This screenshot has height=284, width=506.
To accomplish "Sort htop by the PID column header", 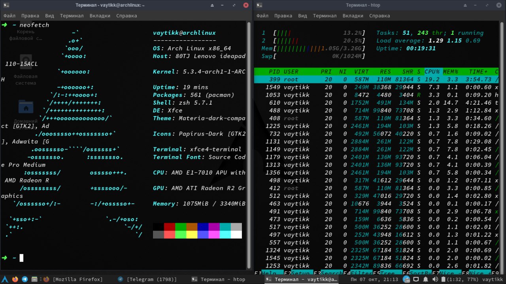I will point(274,71).
